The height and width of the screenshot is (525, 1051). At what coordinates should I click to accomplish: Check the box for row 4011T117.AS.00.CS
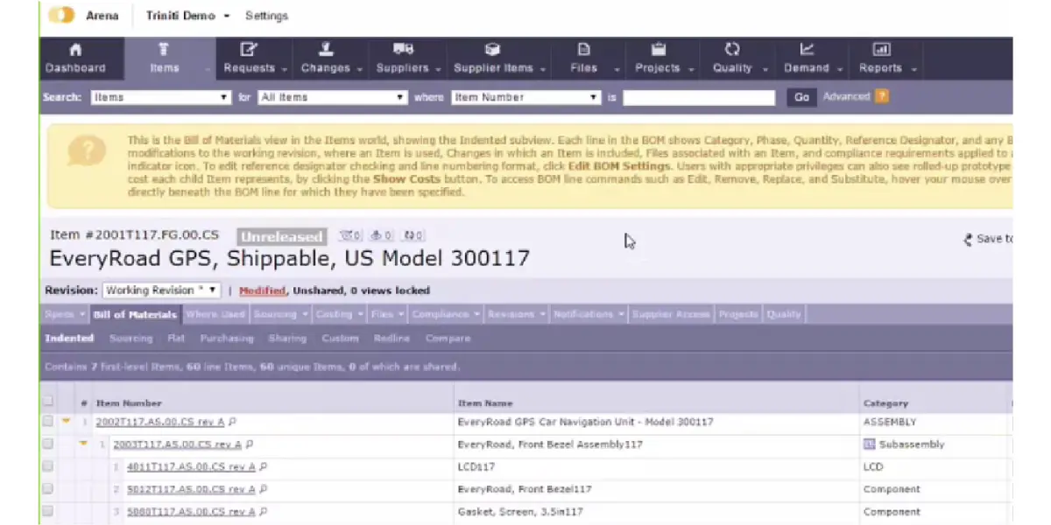point(48,467)
